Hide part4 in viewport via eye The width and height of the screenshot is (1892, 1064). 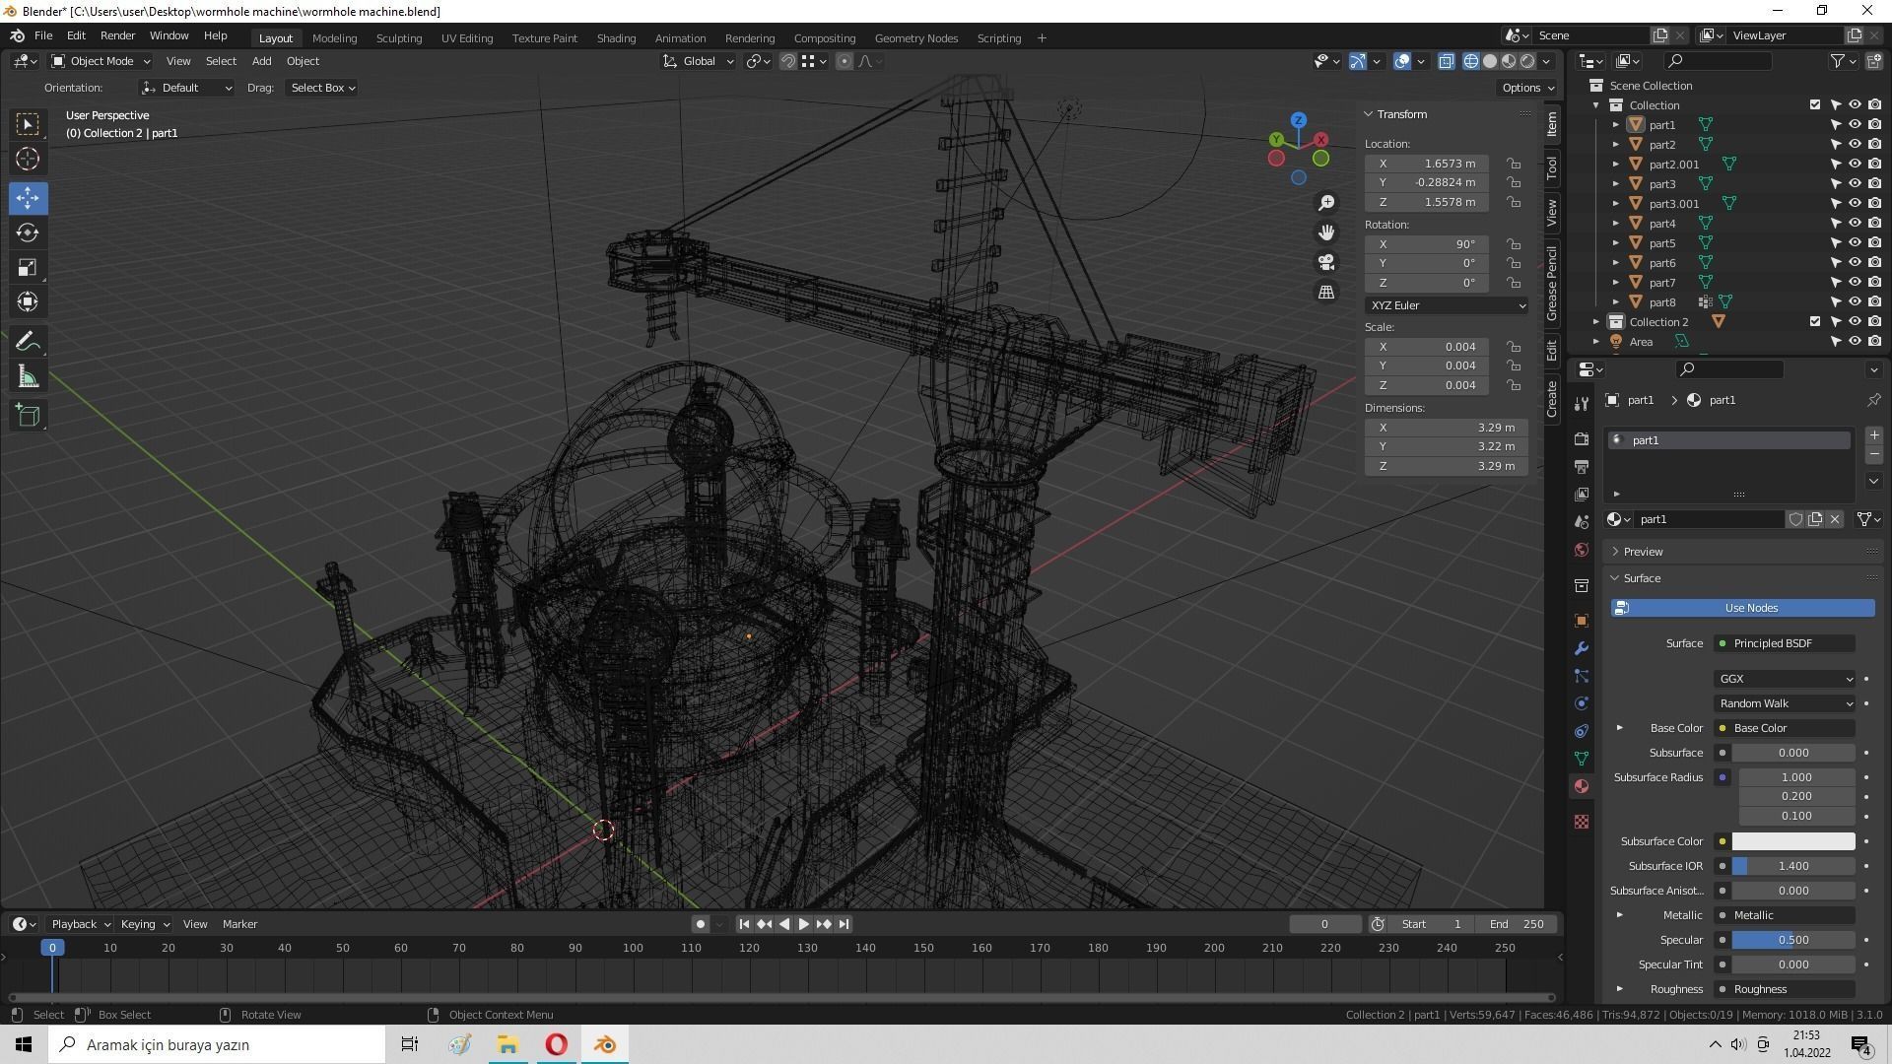(1855, 224)
